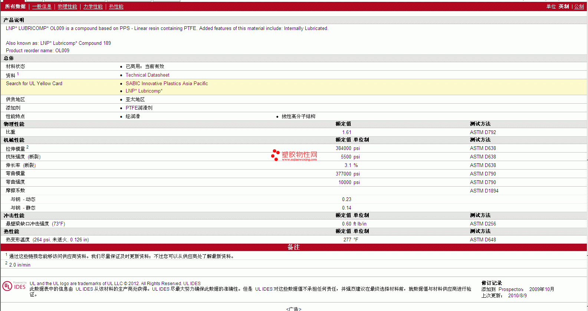Image resolution: width=588 pixels, height=311 pixels.
Task: Select the elongation value 3.1
Action: coord(348,165)
